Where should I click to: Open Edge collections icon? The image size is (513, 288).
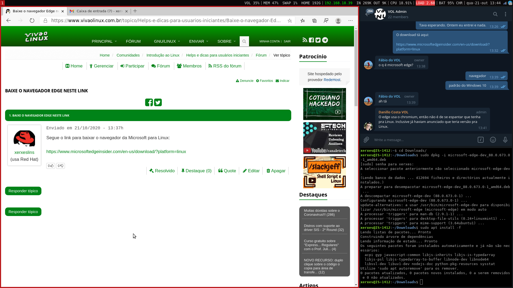(x=314, y=21)
